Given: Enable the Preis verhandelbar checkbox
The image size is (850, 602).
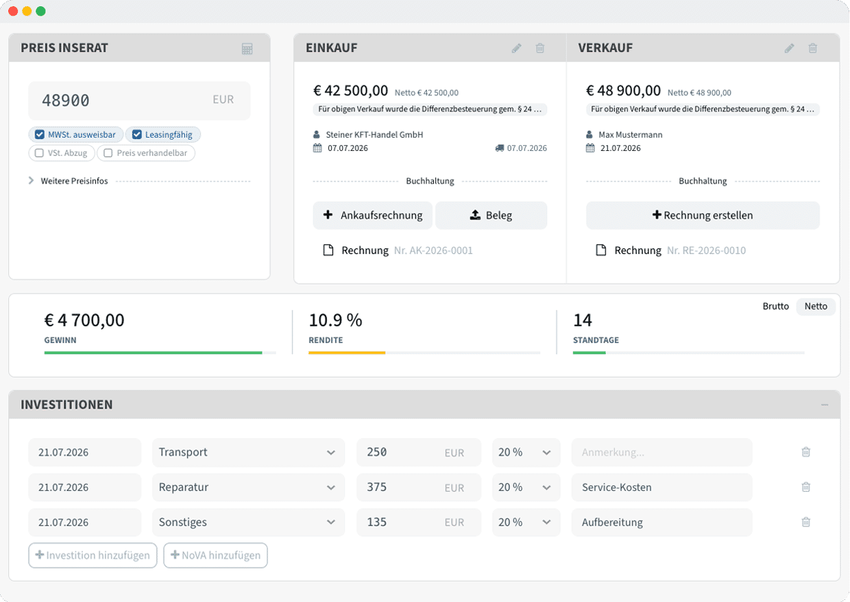Looking at the screenshot, I should pyautogui.click(x=108, y=154).
